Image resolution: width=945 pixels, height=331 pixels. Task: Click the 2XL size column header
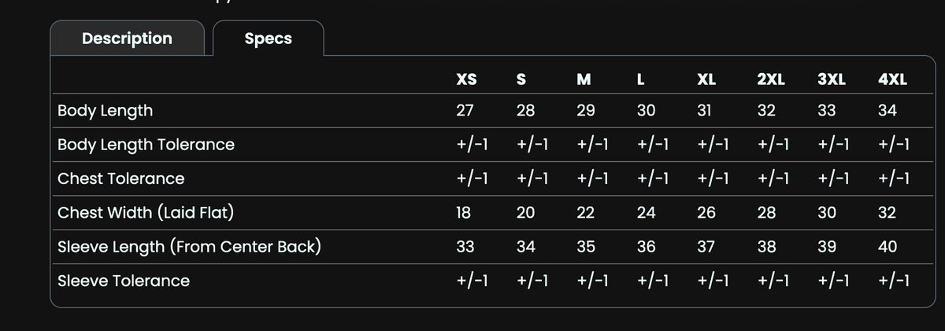pos(770,79)
